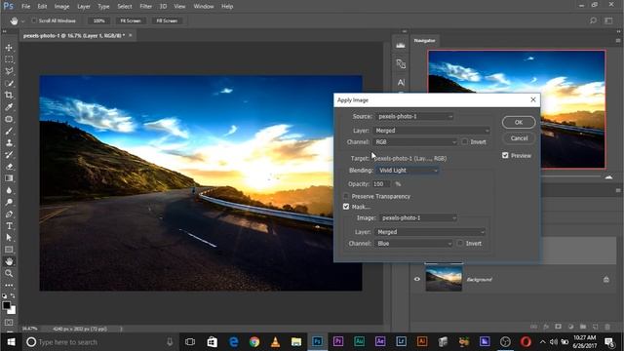
Task: Select the Clone Stamp tool
Action: [9, 143]
